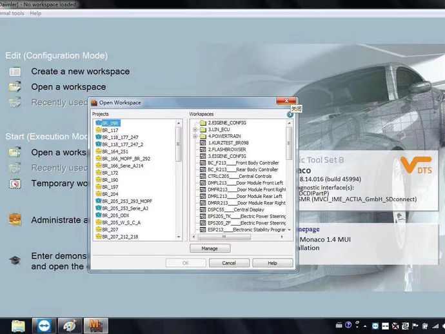Screen dimensions: 445x334
Task: Select project BR_118_177_247_2
Action: point(123,144)
